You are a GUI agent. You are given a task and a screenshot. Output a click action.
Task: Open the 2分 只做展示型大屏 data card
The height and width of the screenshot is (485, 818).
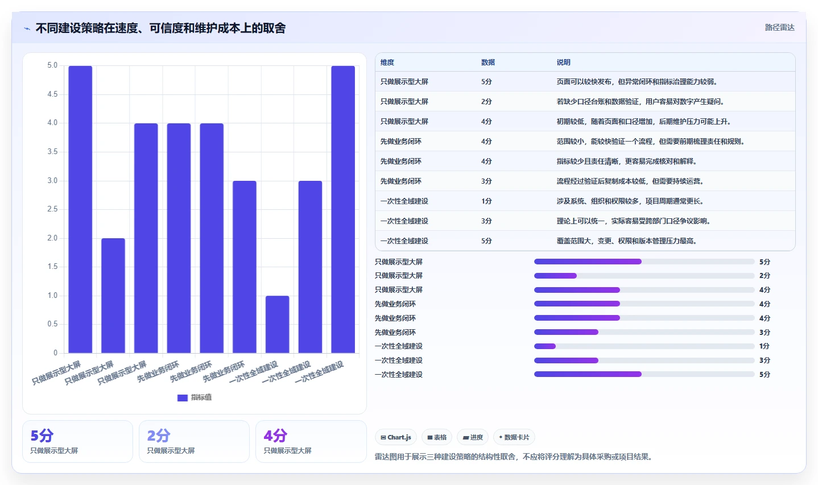tap(194, 442)
